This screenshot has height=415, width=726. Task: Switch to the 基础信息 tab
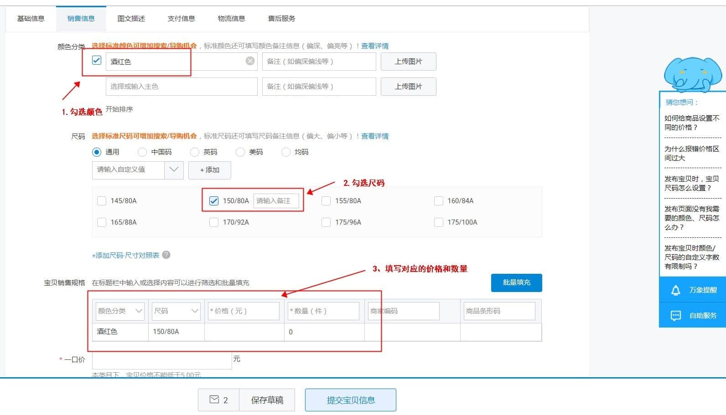pyautogui.click(x=31, y=18)
